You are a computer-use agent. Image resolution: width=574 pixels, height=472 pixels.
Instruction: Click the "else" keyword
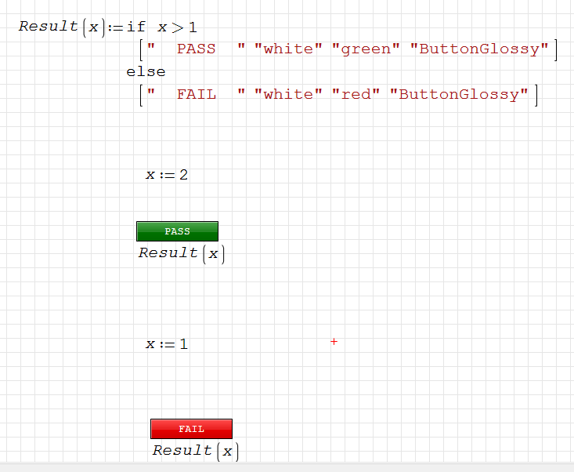(x=146, y=72)
